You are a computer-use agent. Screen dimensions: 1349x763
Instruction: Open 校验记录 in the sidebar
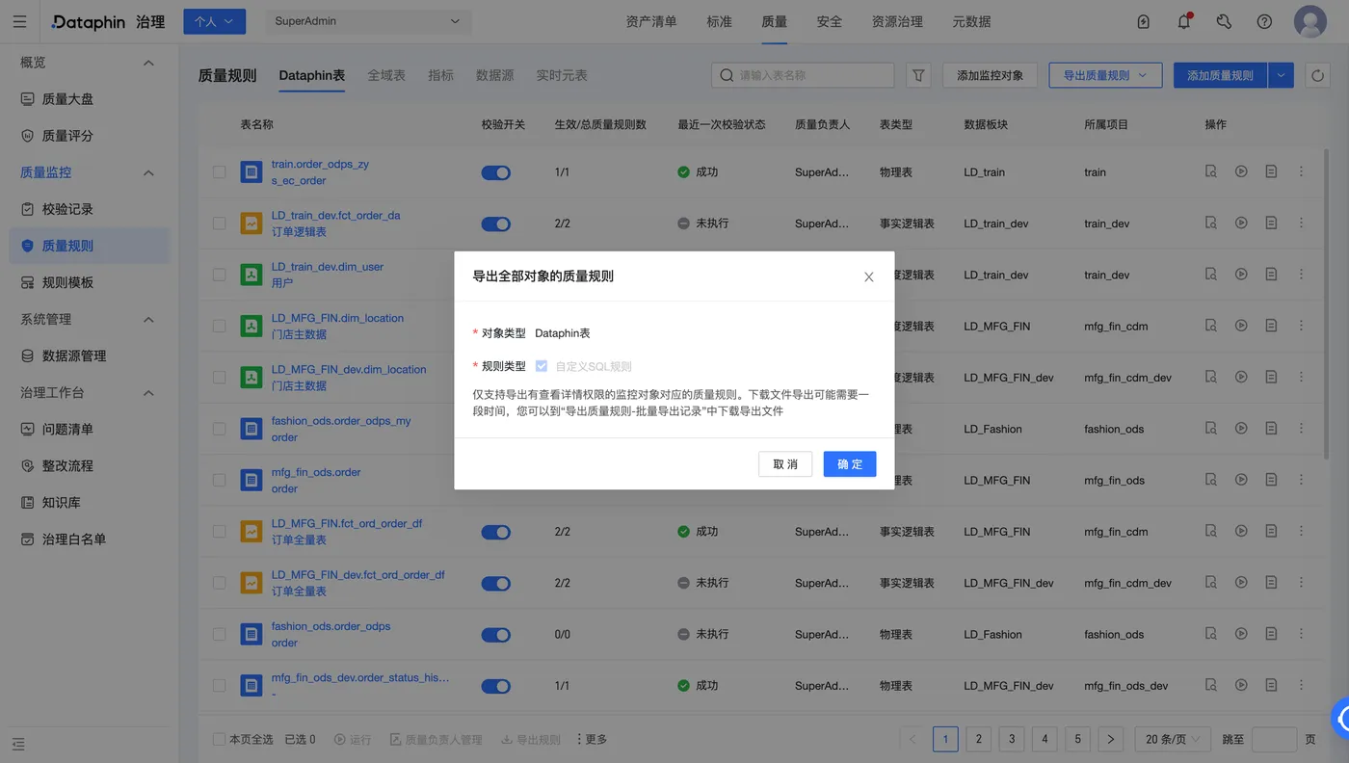(89, 209)
